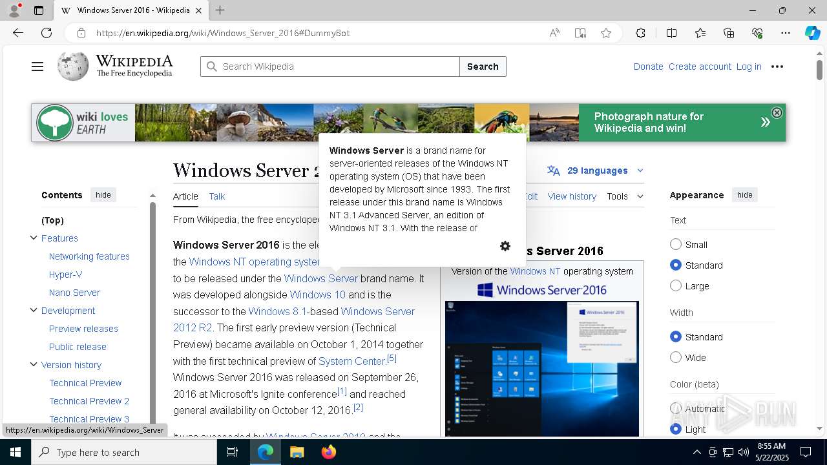Image resolution: width=827 pixels, height=465 pixels.
Task: Close the Wiki Loves Earth banner
Action: pos(777,112)
